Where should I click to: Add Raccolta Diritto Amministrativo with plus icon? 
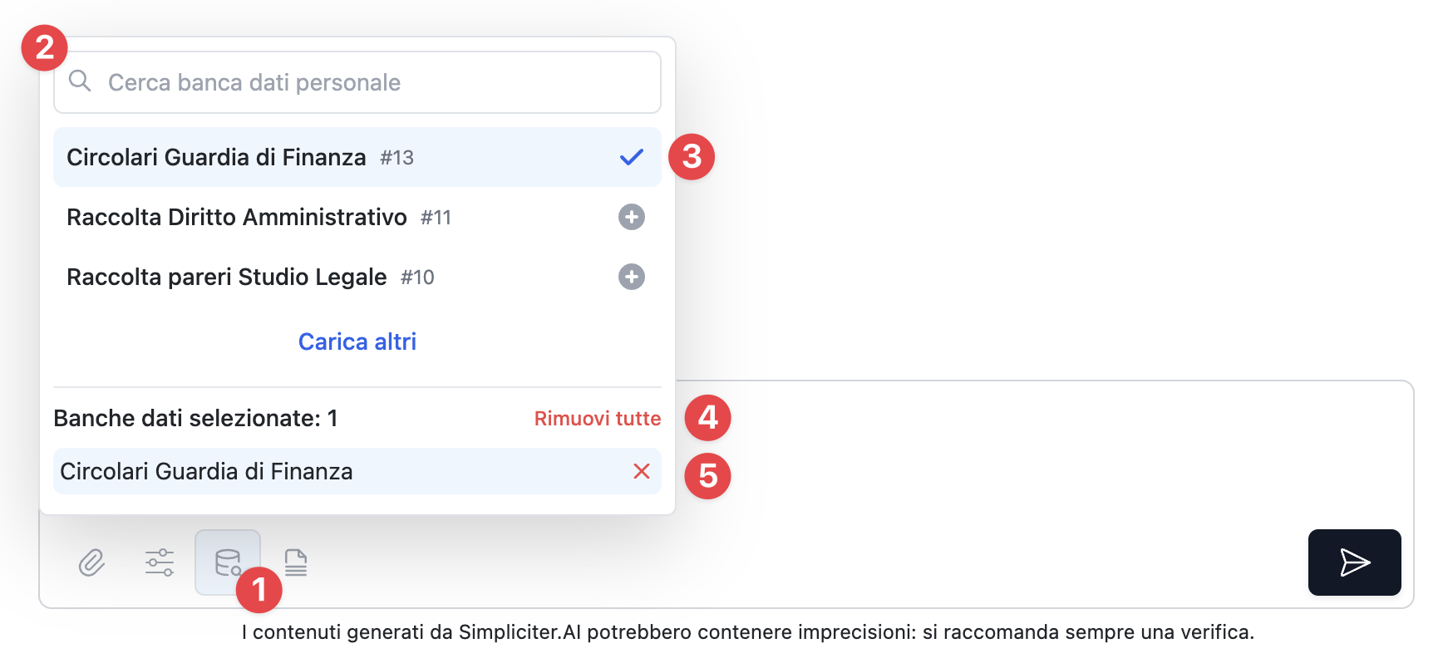click(x=632, y=217)
